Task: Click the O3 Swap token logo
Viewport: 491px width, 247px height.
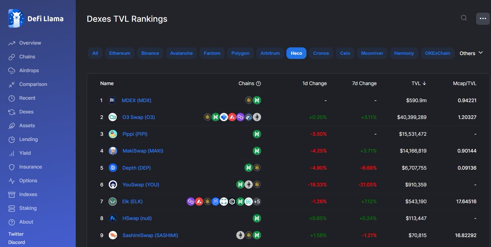Action: (x=113, y=117)
